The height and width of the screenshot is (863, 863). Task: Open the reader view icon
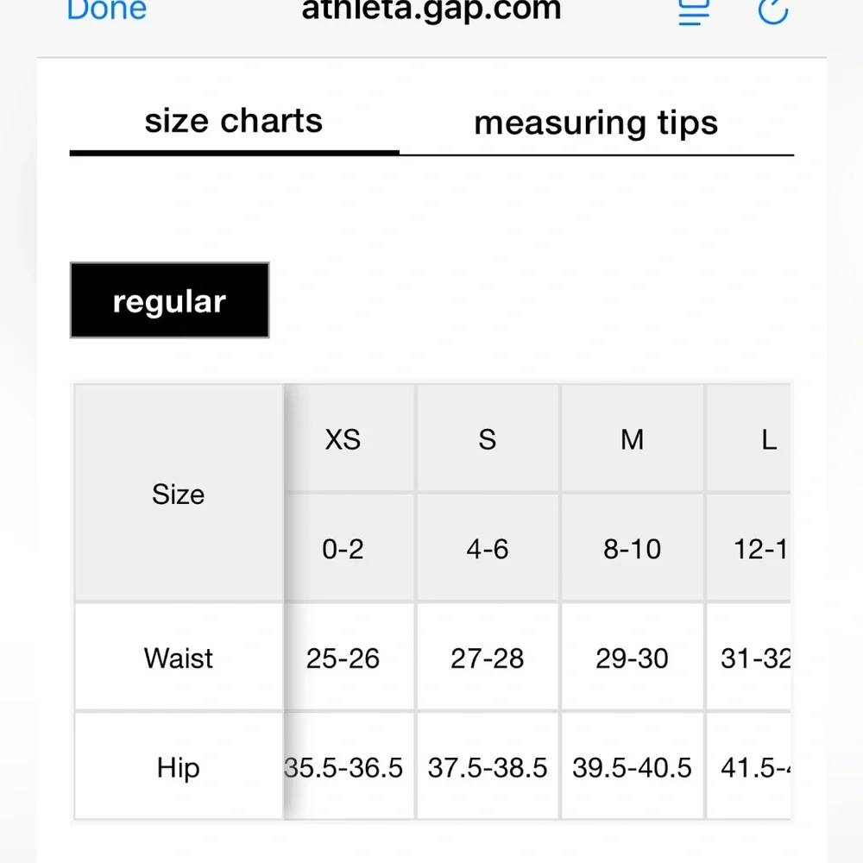(694, 11)
